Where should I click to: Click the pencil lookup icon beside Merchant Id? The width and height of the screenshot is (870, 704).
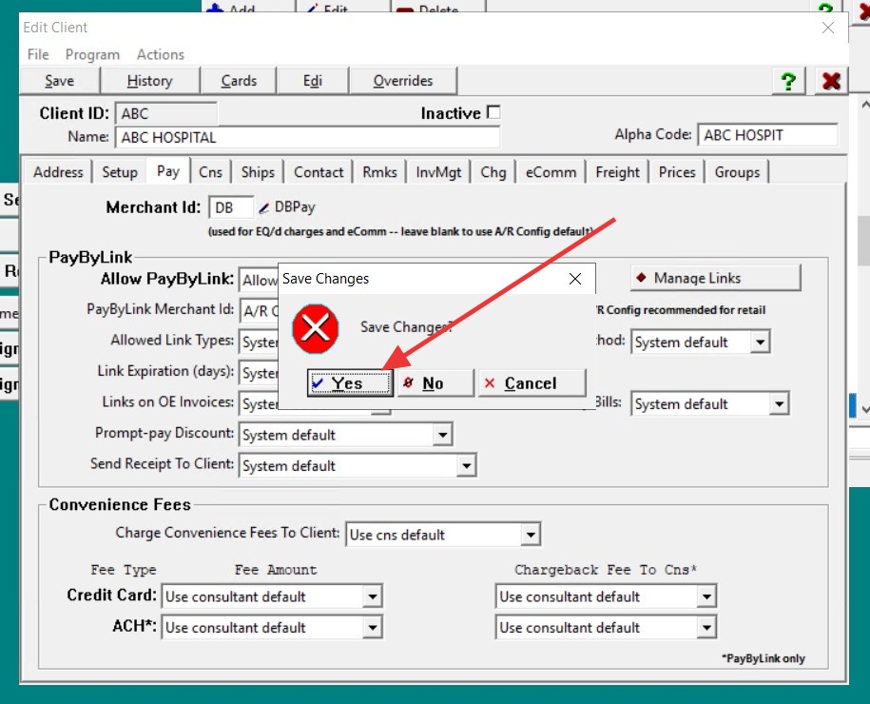point(264,207)
